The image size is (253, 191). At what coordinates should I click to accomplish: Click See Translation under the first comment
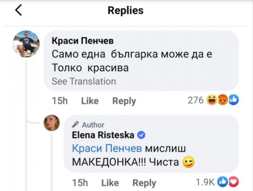click(84, 81)
